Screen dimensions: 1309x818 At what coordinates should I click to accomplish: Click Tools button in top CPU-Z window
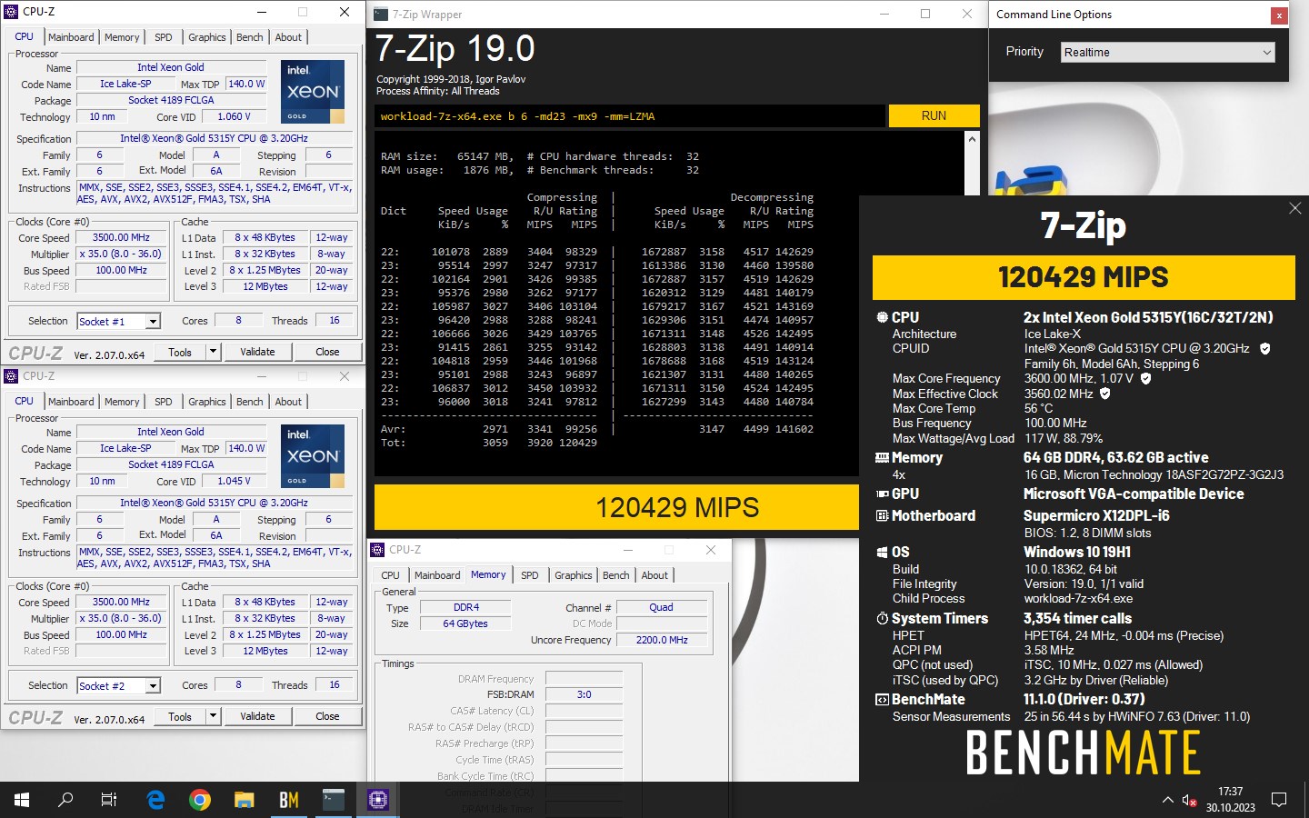pyautogui.click(x=180, y=352)
